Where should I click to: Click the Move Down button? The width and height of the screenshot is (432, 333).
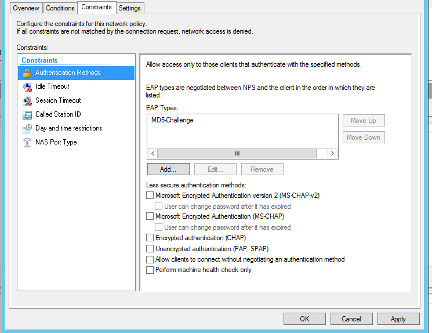364,137
